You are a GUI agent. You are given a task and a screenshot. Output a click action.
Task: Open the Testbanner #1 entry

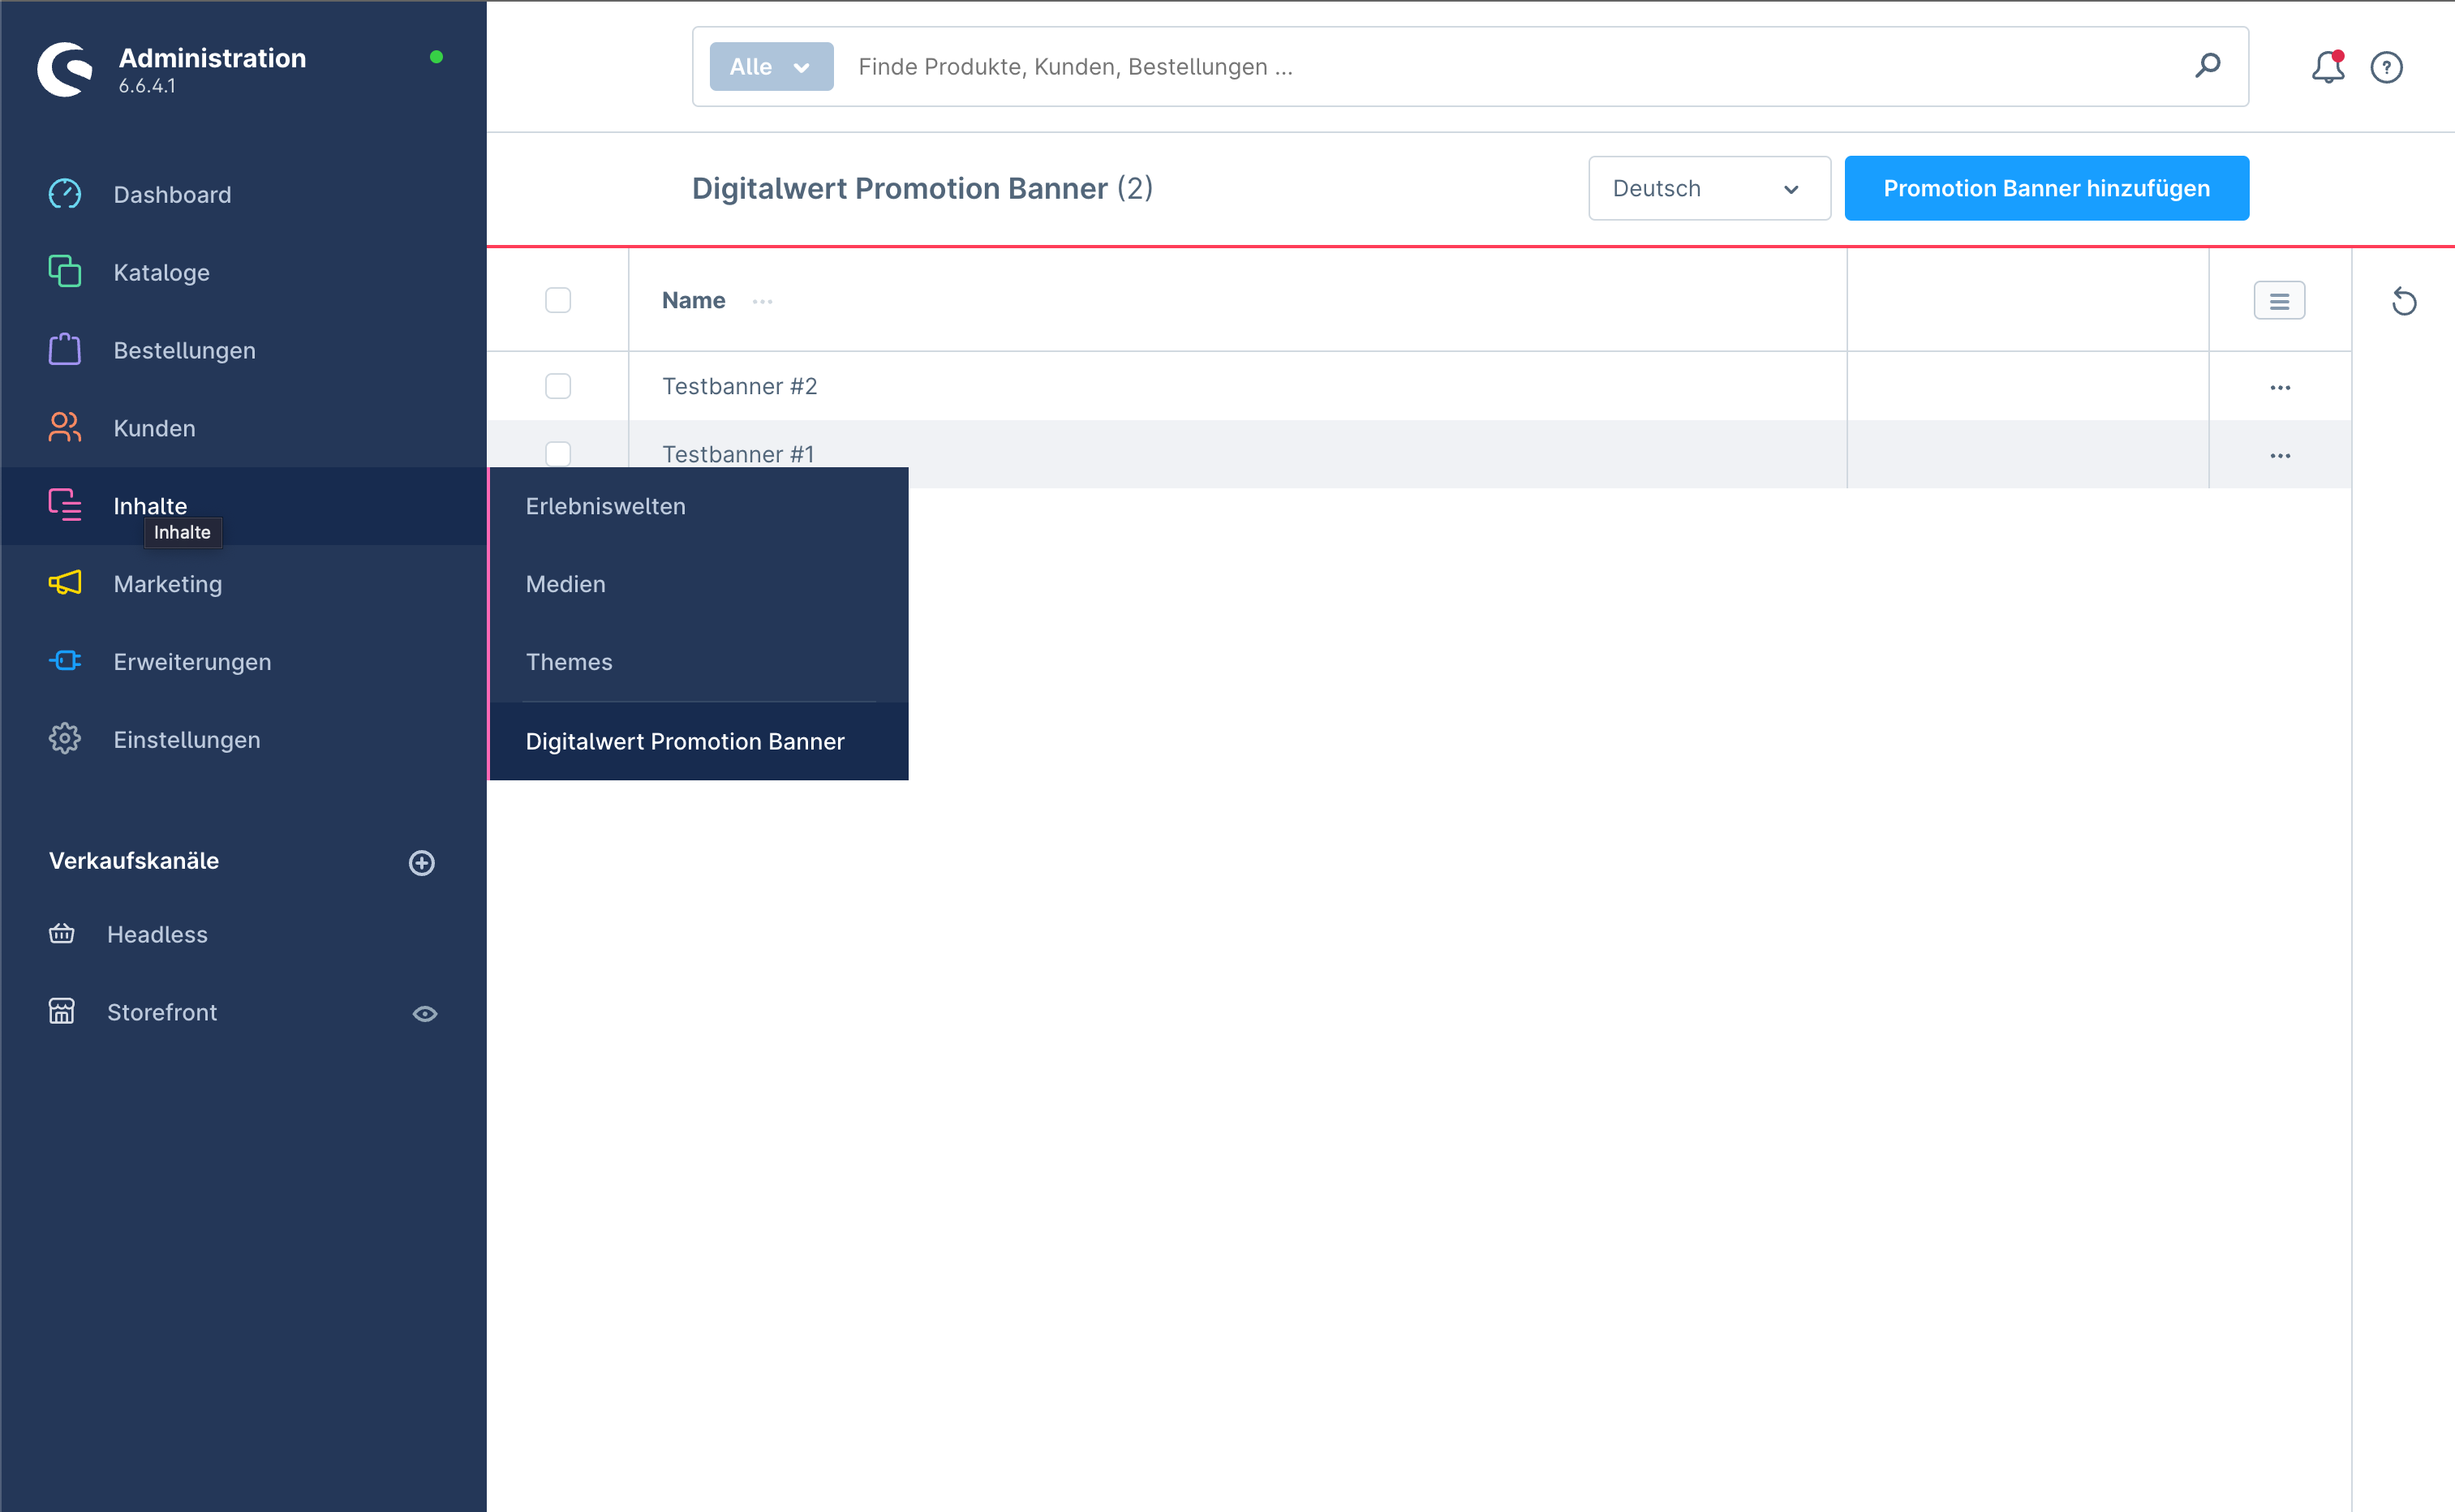coord(738,454)
